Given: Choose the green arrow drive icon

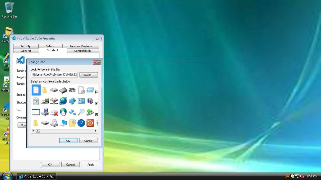Looking at the screenshot, I should (90, 112).
